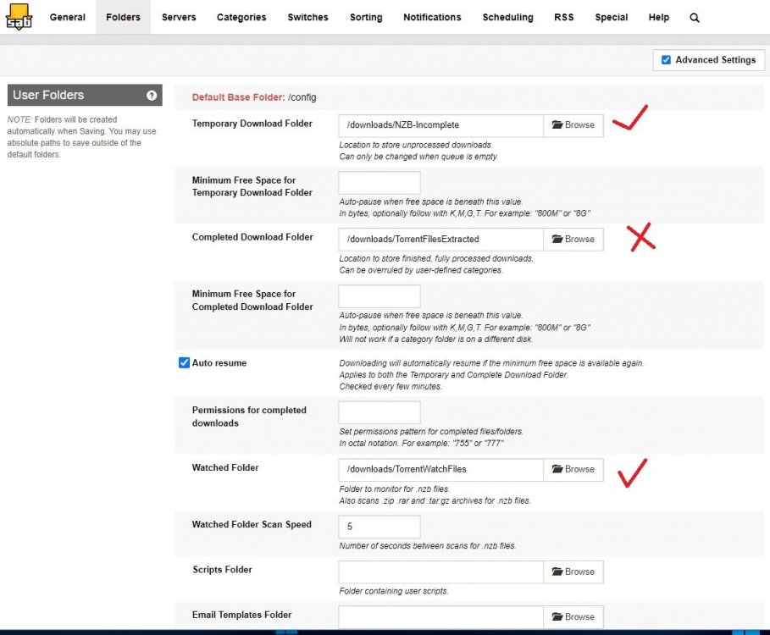
Task: Focus the Scripts Folder path field
Action: click(x=440, y=571)
